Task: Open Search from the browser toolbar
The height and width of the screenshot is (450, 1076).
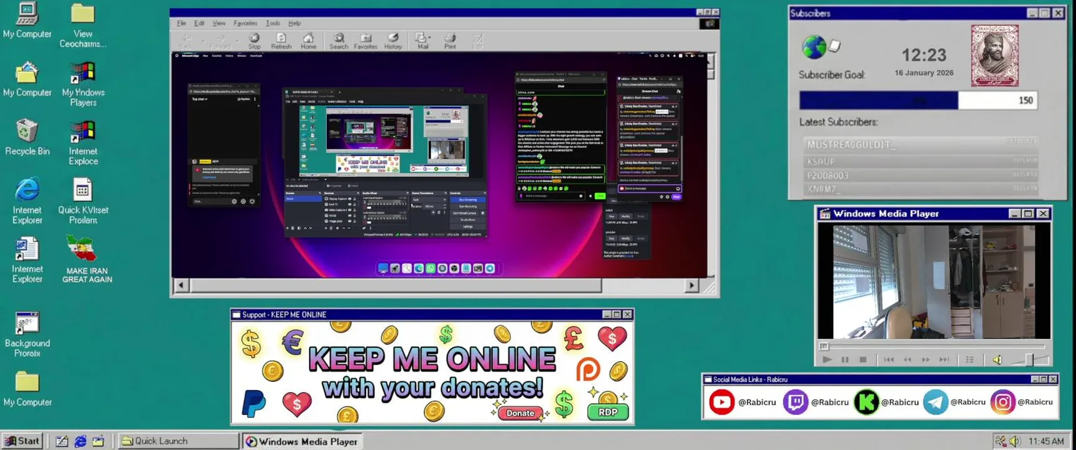Action: pyautogui.click(x=339, y=41)
